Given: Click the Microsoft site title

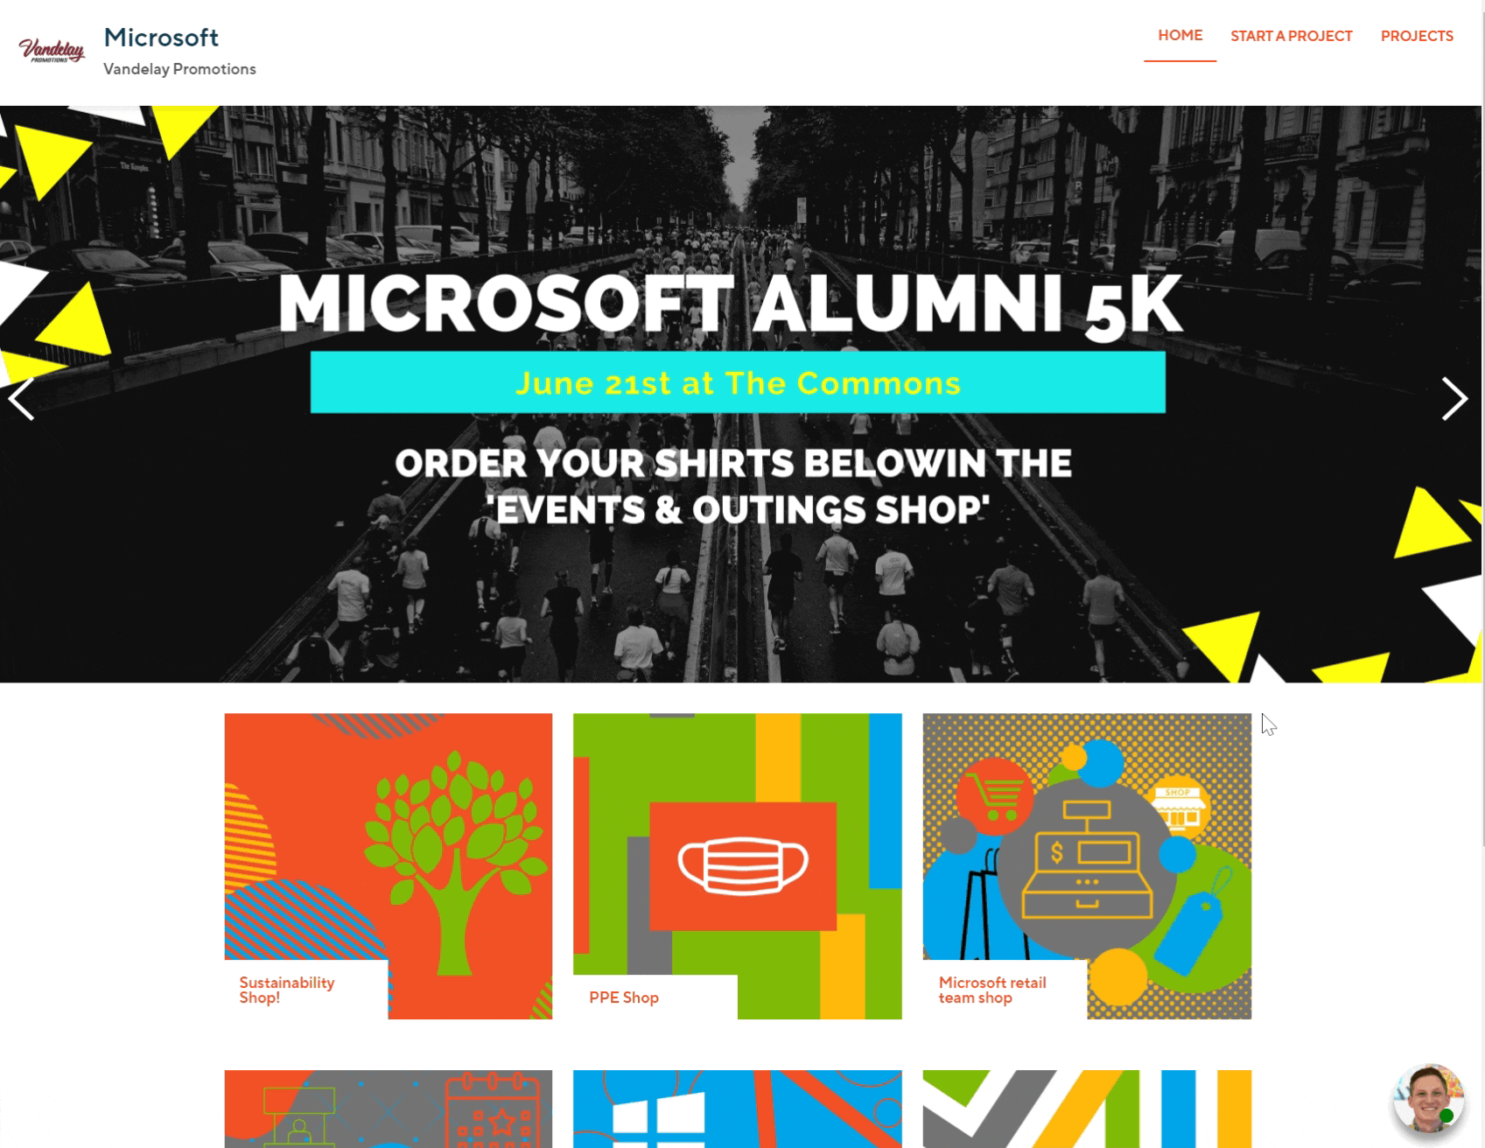Looking at the screenshot, I should [161, 38].
